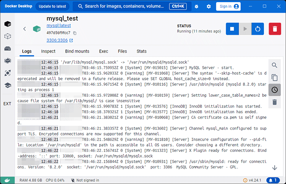Open Docker Desktop settings gear
Screen dimensions: 286x184
point(209,7)
